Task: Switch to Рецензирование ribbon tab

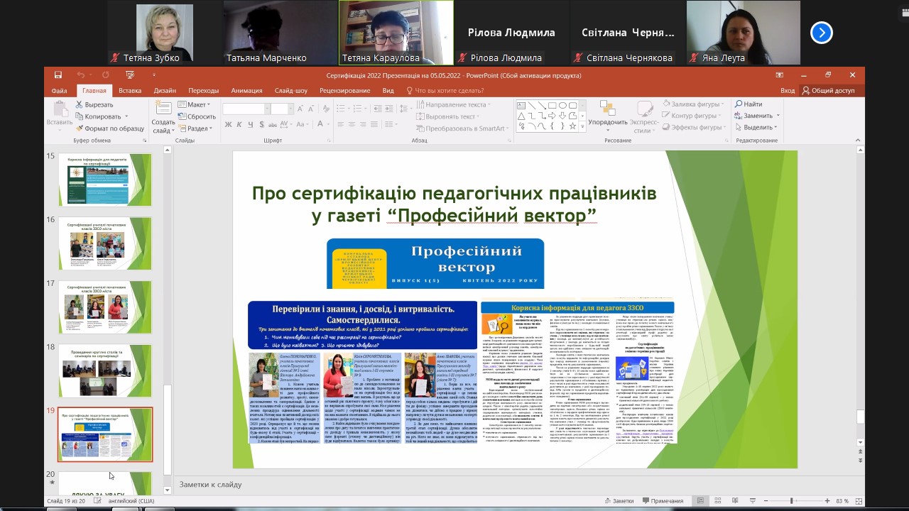Action: (x=344, y=90)
